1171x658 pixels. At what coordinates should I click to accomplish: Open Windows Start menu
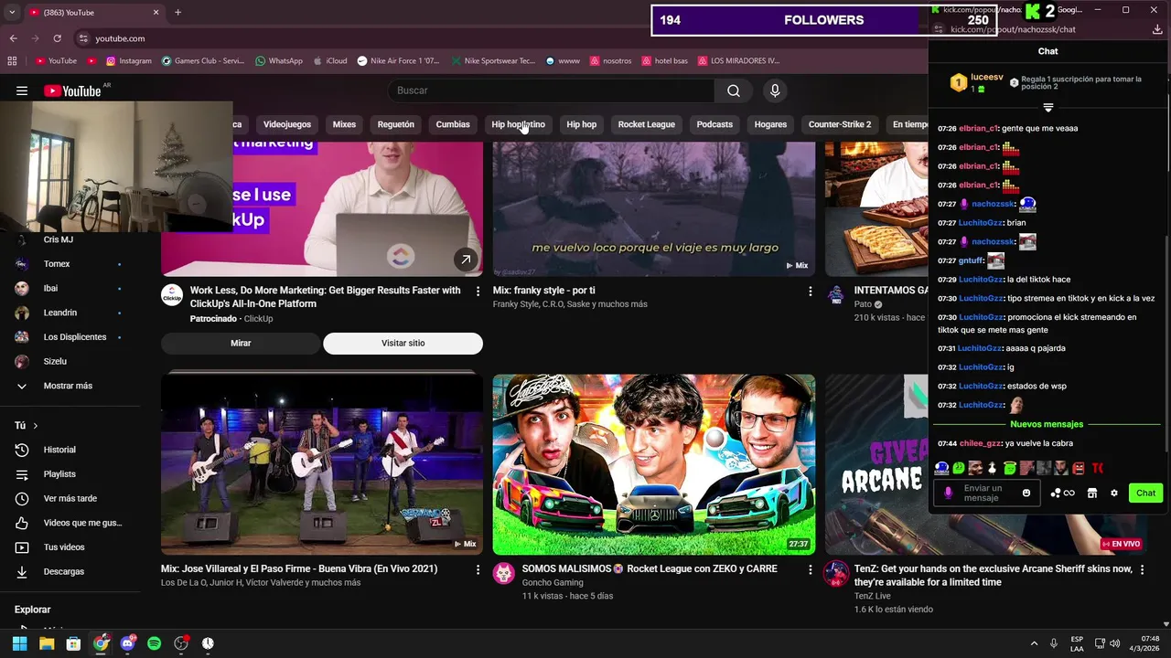[x=20, y=643]
